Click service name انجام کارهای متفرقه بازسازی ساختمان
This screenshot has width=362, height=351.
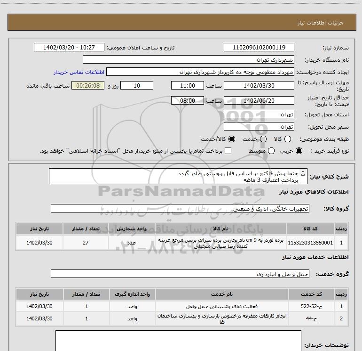click(222, 318)
